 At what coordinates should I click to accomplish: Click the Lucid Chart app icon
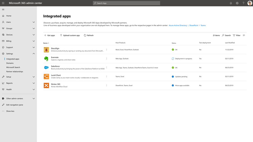[x=46, y=77]
